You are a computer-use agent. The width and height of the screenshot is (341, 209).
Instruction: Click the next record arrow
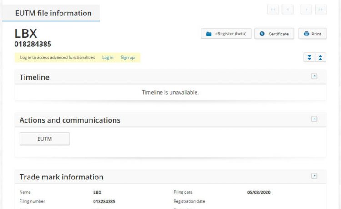306,10
